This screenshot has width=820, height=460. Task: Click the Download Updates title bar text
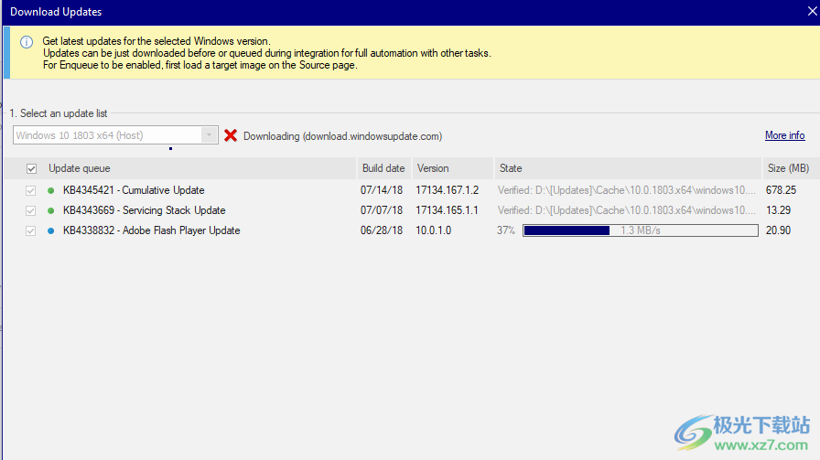point(56,12)
